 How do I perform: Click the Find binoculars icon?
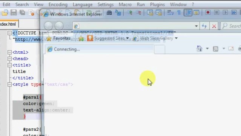tap(109, 12)
